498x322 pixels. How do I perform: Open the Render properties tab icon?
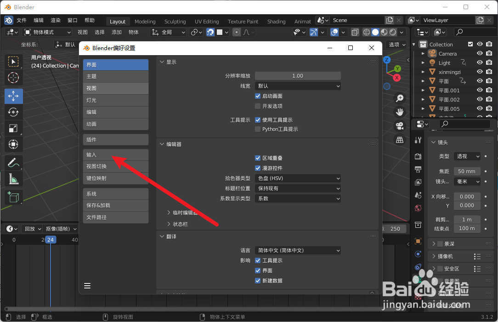[x=418, y=156]
